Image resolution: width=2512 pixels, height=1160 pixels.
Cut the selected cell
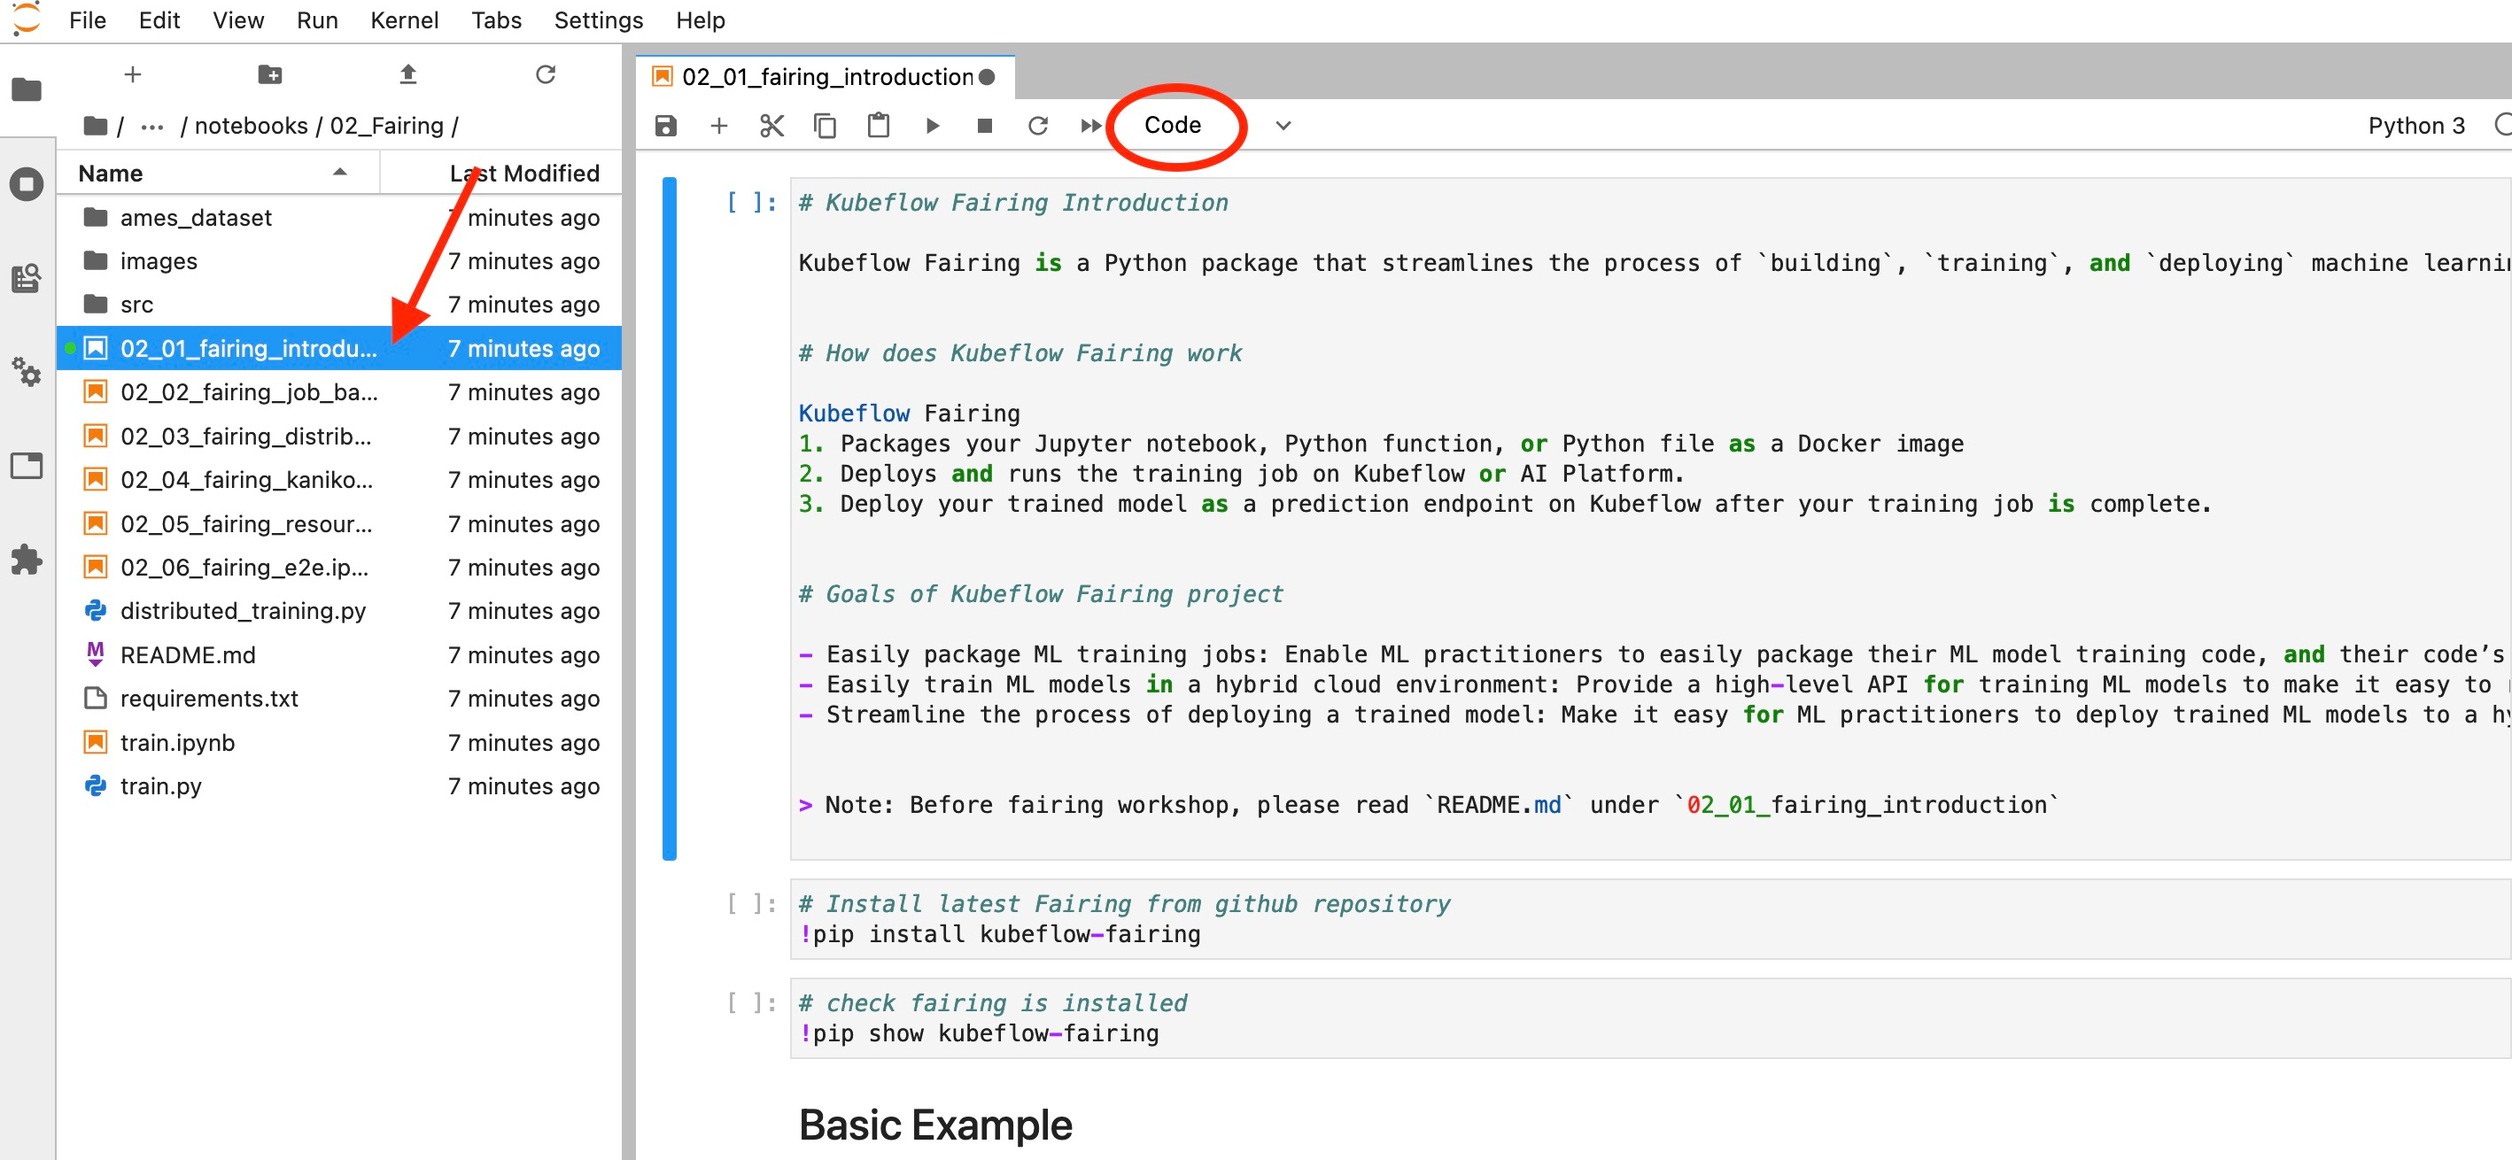[x=771, y=126]
